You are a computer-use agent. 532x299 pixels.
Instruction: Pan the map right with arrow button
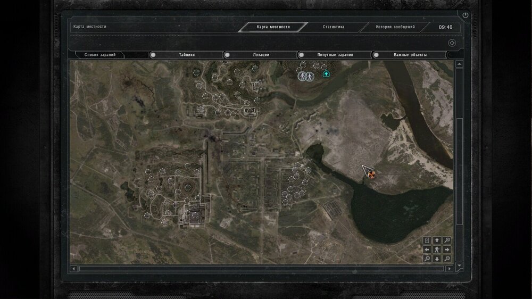[447, 250]
